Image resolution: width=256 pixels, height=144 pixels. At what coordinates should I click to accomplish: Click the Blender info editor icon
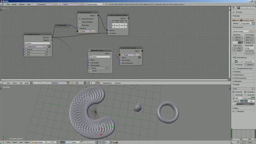click(x=3, y=4)
